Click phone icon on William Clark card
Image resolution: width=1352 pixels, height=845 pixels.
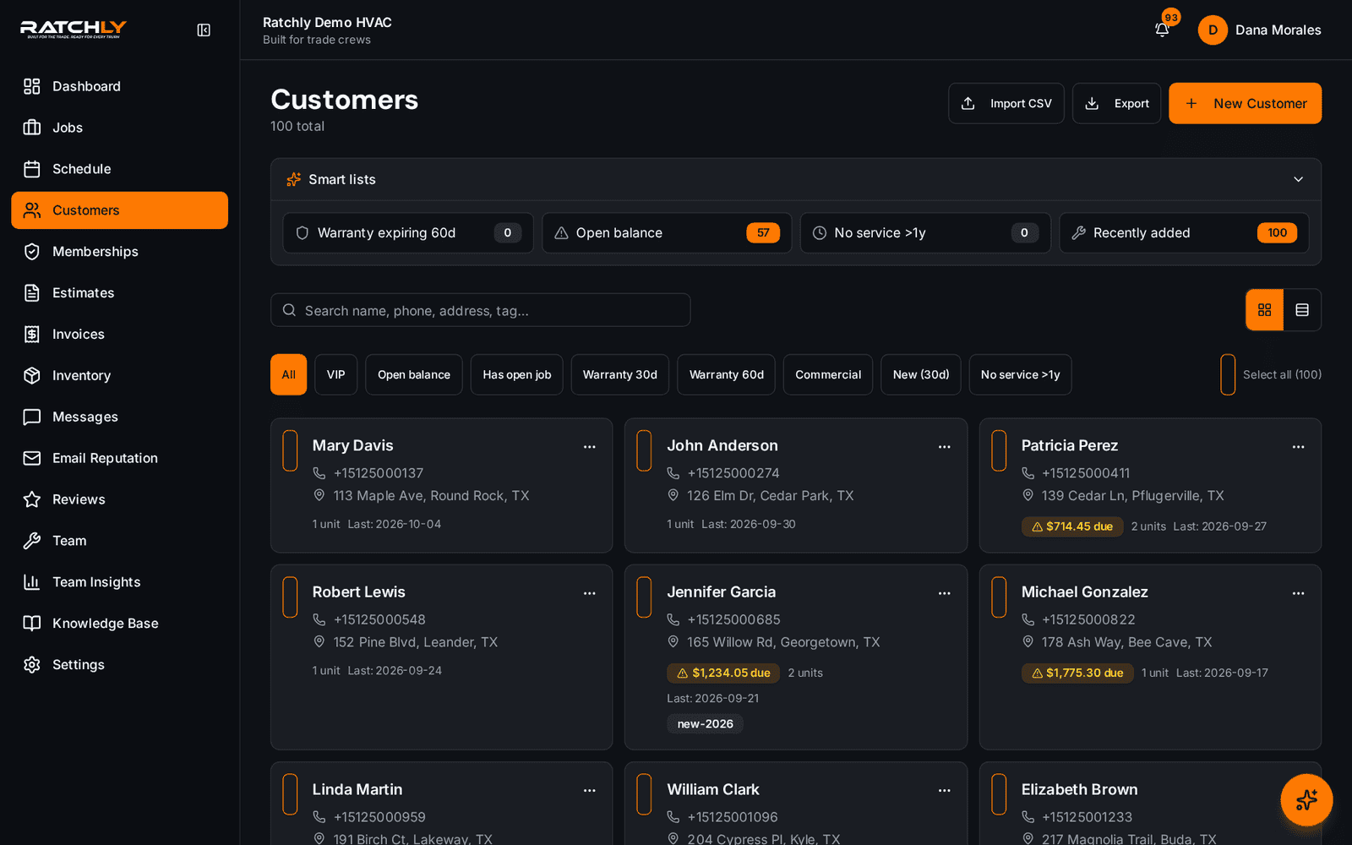tap(673, 817)
